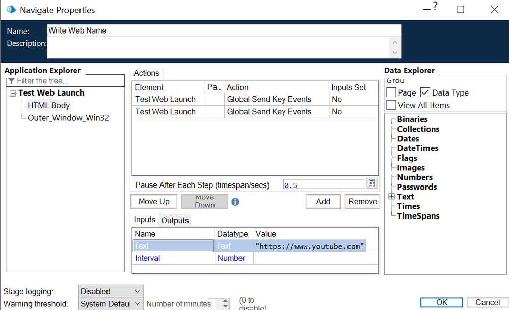The height and width of the screenshot is (310, 509).
Task: Collapse the Test Web Launch tree node
Action: (13, 94)
